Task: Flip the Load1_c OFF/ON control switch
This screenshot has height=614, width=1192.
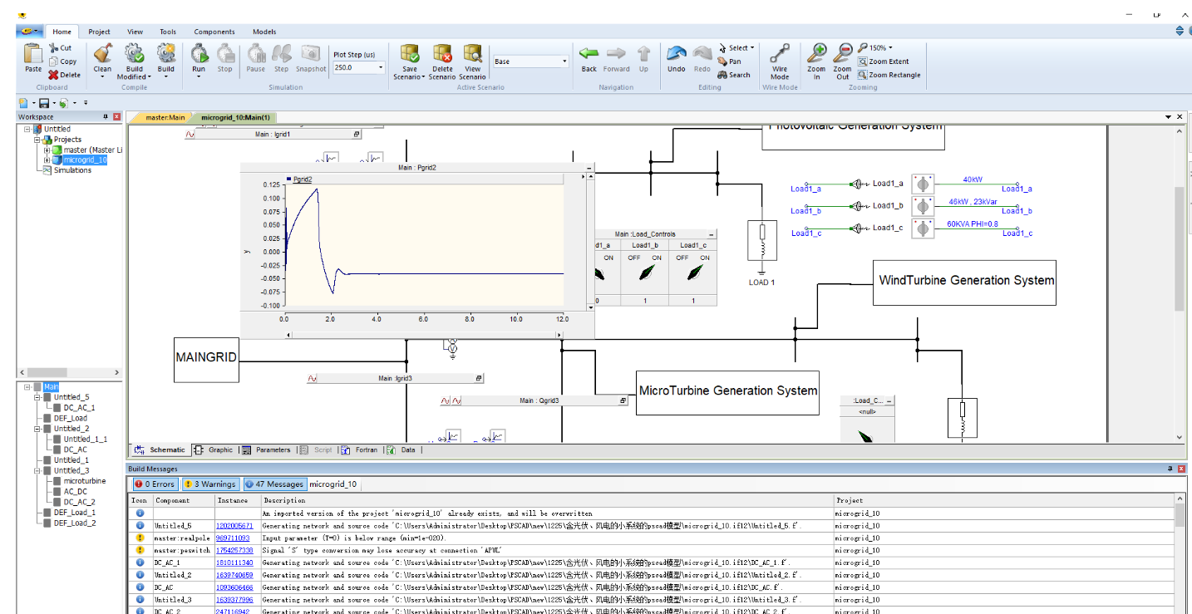Action: 693,272
